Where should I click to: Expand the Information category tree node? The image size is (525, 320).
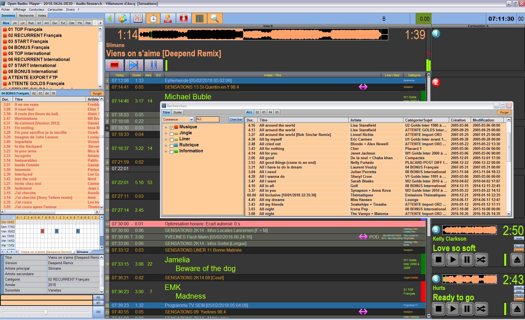(166, 152)
